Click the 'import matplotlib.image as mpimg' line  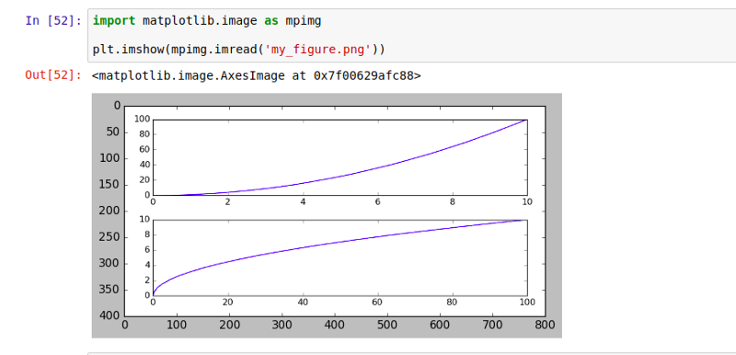point(206,20)
